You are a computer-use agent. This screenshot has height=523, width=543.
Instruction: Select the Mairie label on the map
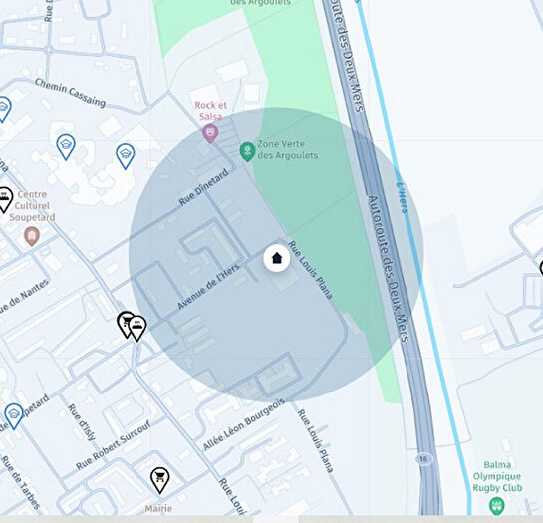tap(158, 508)
